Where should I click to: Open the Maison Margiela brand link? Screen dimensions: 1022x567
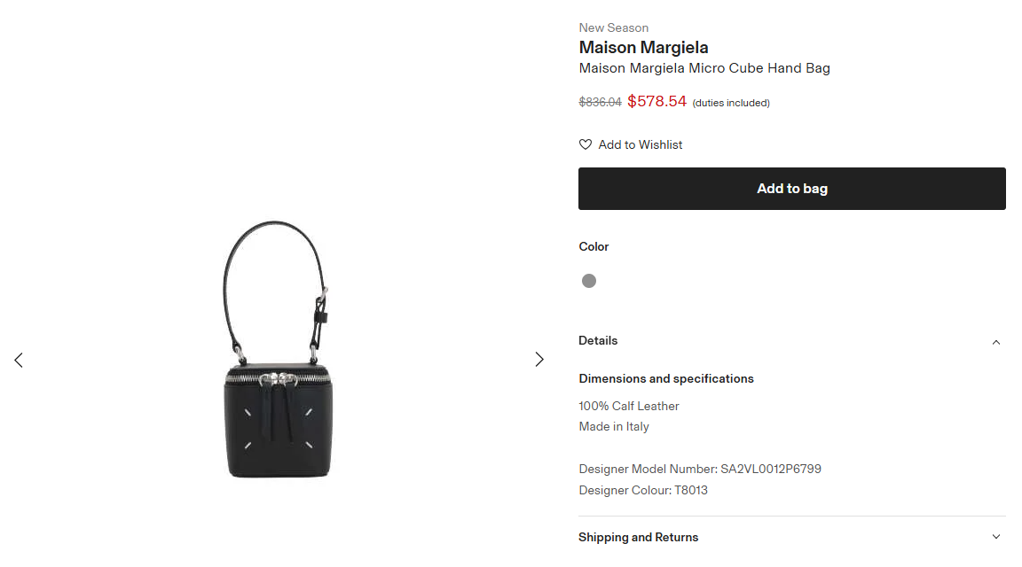[643, 48]
